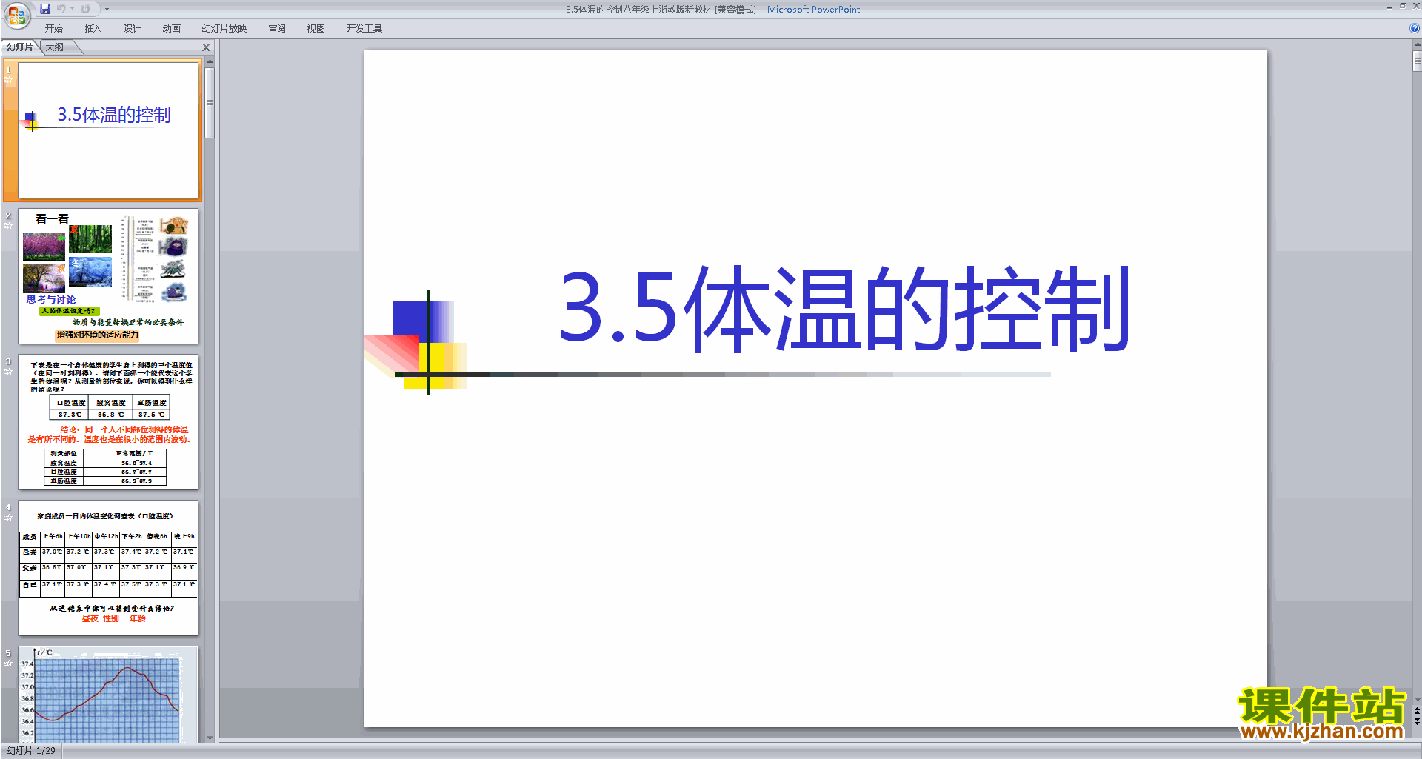Open the 插入 ribbon tab

click(93, 29)
